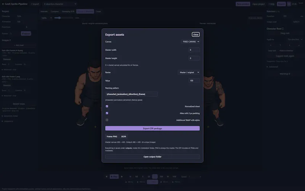Select the E direction button

[143, 176]
